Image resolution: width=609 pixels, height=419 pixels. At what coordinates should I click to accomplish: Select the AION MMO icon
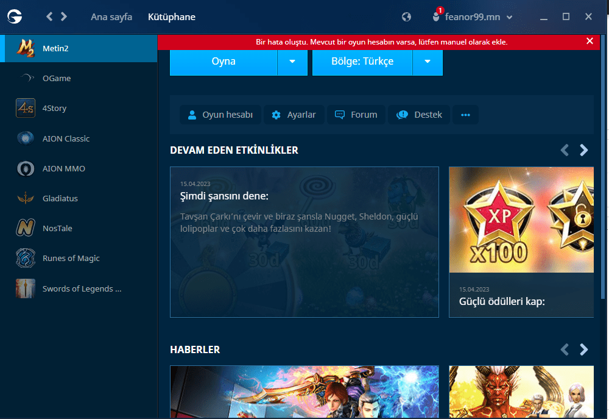click(26, 168)
